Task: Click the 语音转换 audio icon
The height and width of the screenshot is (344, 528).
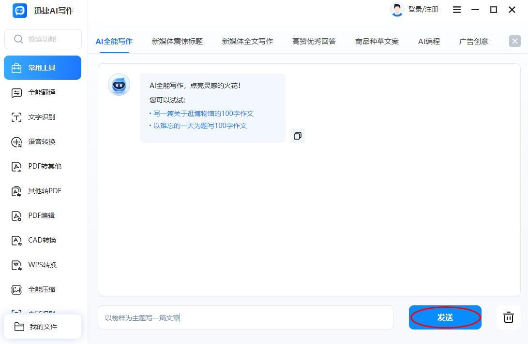Action: 16,142
